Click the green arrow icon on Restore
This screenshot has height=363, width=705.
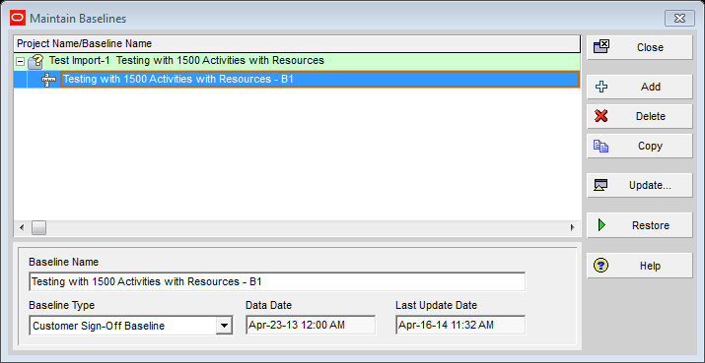coord(601,225)
